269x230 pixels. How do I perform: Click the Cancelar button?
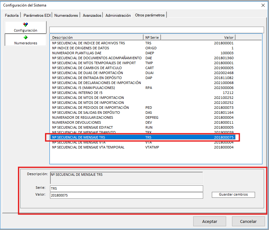point(248,221)
